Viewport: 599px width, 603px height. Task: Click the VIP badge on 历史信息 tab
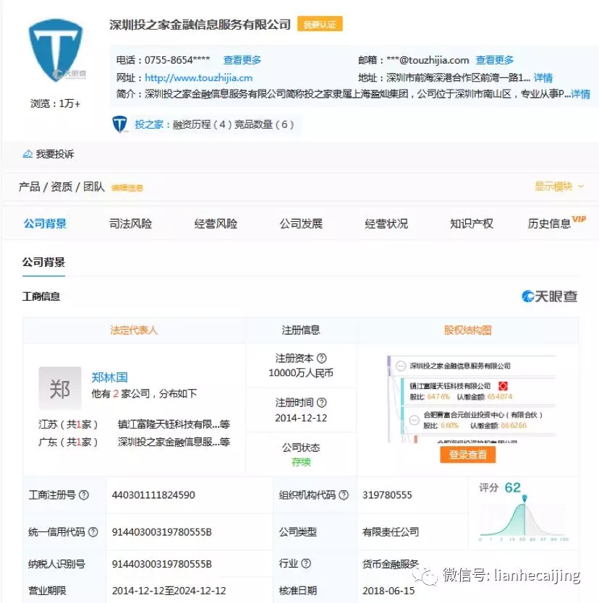point(579,218)
